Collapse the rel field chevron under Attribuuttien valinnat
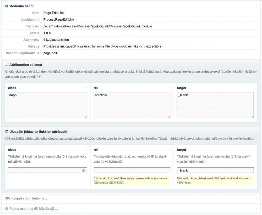The image size is (262, 215). click(x=170, y=88)
